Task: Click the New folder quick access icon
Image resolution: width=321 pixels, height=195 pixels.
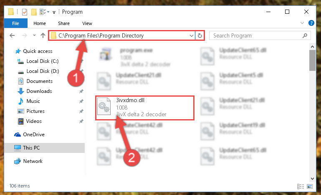Action: [34, 12]
